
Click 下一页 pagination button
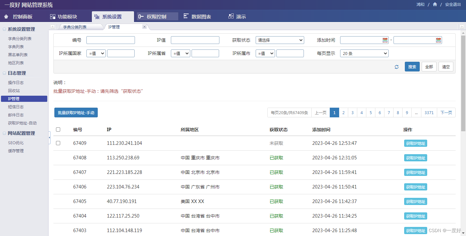[446, 113]
